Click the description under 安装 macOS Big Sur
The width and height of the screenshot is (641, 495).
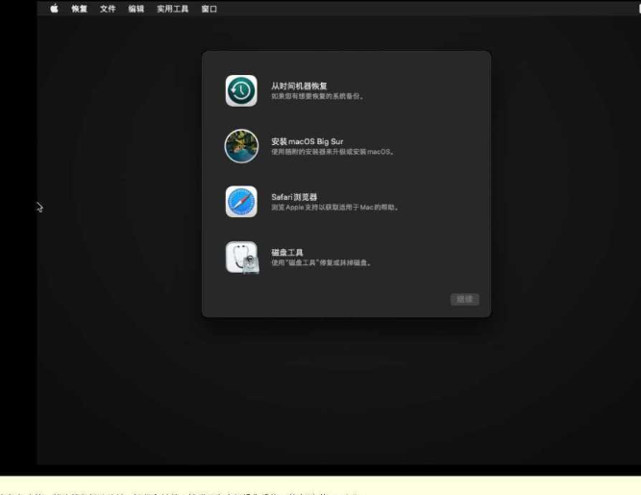tap(333, 152)
